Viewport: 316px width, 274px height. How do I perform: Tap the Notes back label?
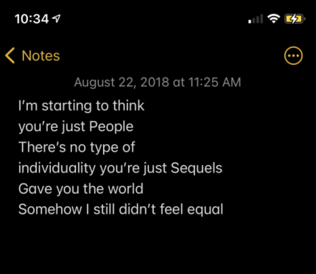coord(41,56)
